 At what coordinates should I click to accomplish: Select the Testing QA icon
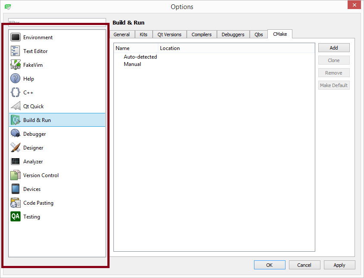(16, 217)
